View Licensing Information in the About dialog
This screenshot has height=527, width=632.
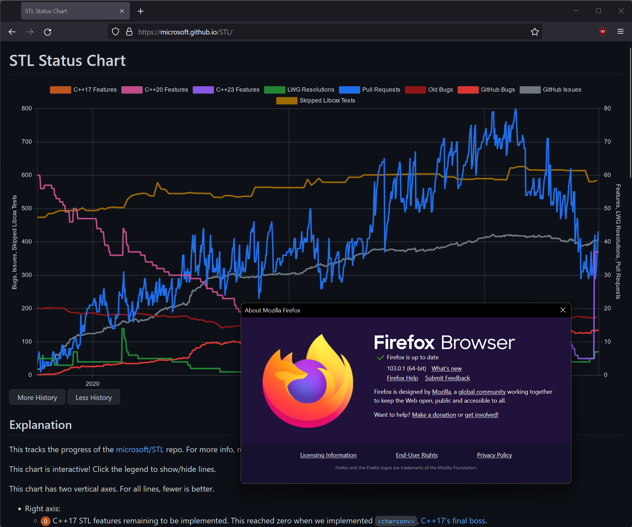click(328, 455)
